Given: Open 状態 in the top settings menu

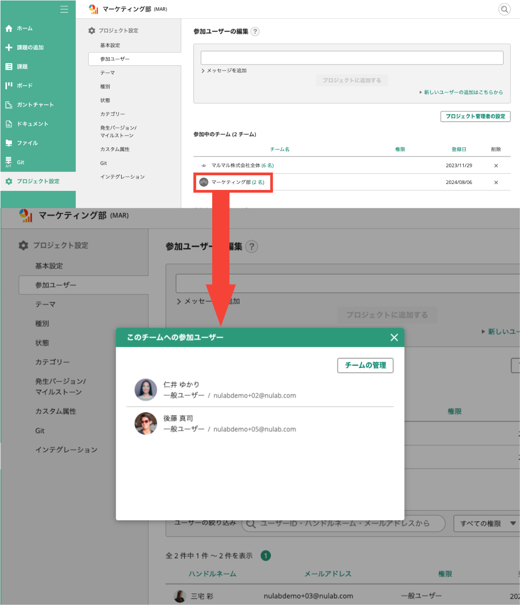Looking at the screenshot, I should [105, 100].
